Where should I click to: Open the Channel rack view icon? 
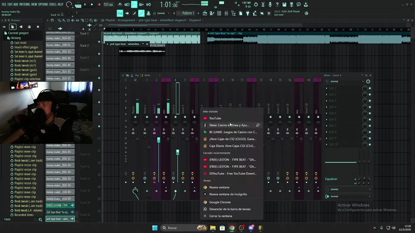point(219,13)
